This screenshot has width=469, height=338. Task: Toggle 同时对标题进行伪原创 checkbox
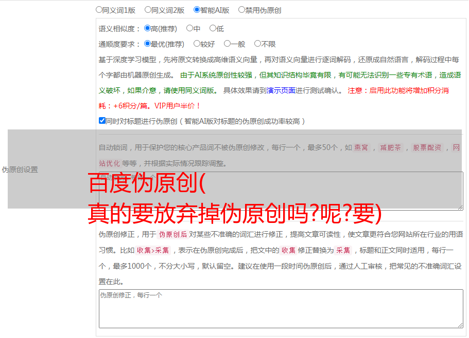pyautogui.click(x=102, y=121)
